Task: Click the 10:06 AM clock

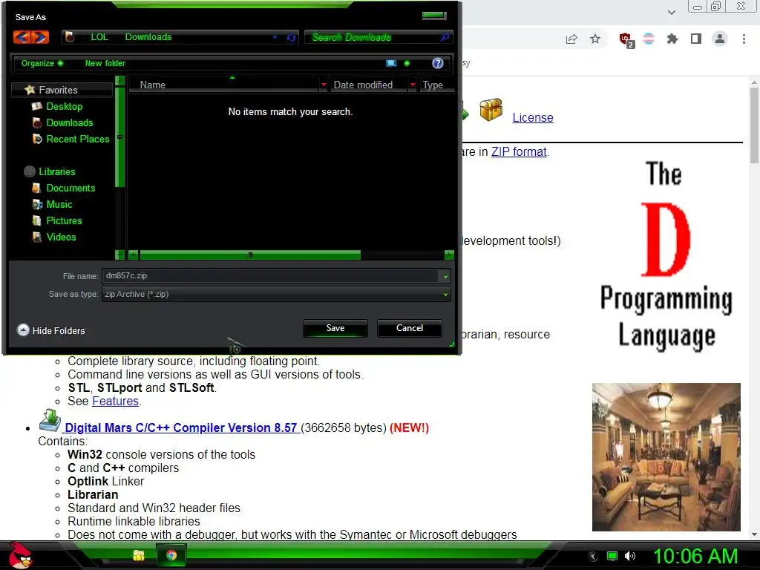Action: (x=695, y=556)
